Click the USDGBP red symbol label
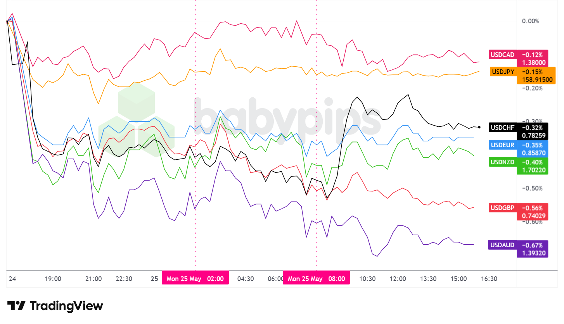The image size is (564, 324). 502,208
